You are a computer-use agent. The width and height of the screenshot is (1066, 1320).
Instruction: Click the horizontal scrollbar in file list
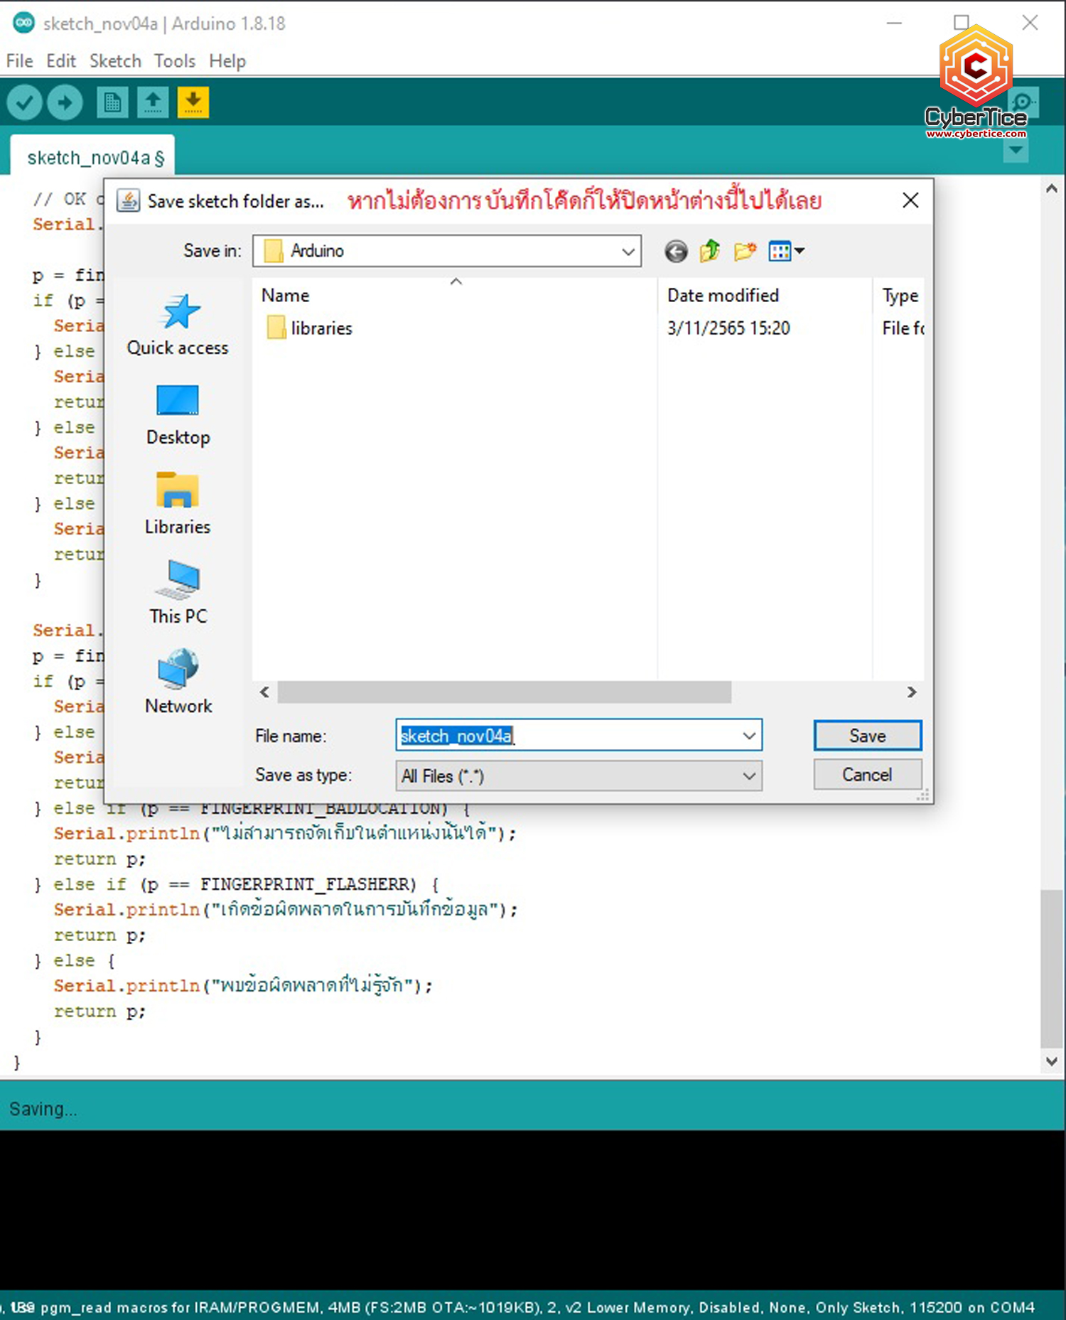504,692
